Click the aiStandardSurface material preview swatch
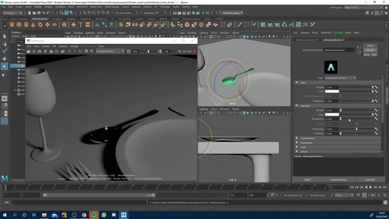This screenshot has width=389, height=219. click(x=331, y=67)
